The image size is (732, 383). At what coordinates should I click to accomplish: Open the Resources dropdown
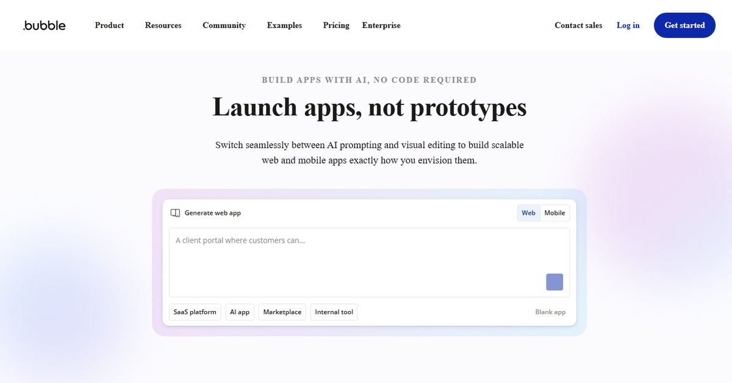click(x=163, y=26)
